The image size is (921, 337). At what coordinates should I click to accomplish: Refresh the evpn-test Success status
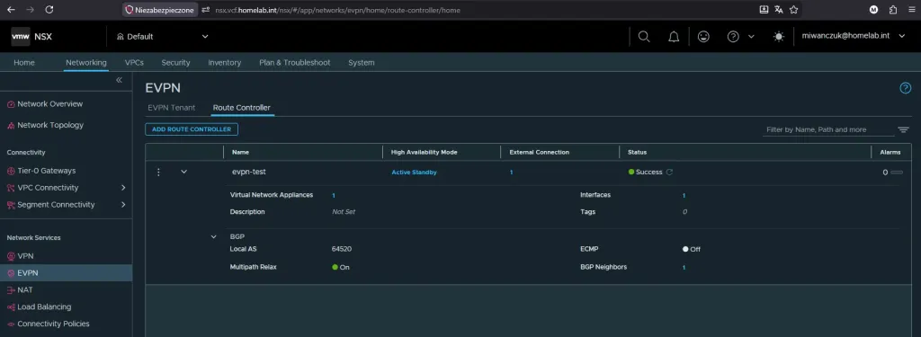point(669,172)
